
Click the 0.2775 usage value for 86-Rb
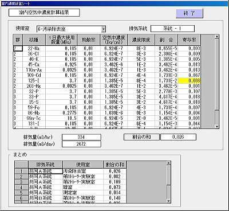61,113
